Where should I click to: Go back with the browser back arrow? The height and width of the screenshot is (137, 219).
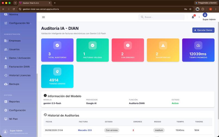[3, 9]
